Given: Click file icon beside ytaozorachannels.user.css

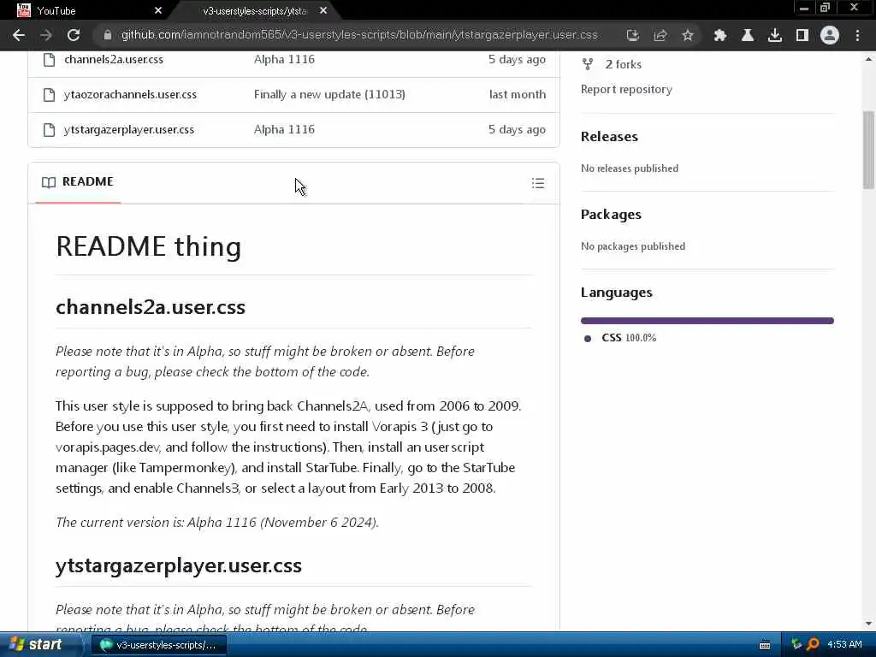Looking at the screenshot, I should click(x=49, y=94).
